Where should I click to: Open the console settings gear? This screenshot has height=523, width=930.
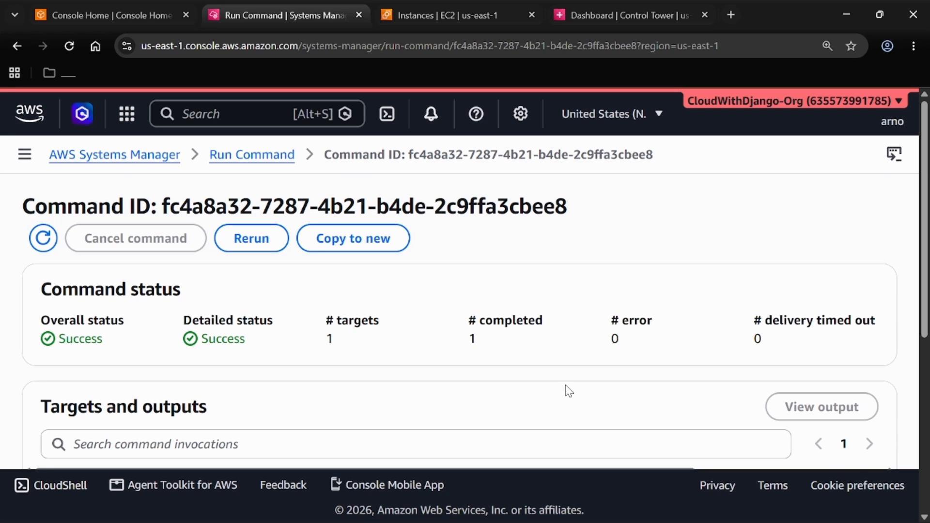[520, 114]
